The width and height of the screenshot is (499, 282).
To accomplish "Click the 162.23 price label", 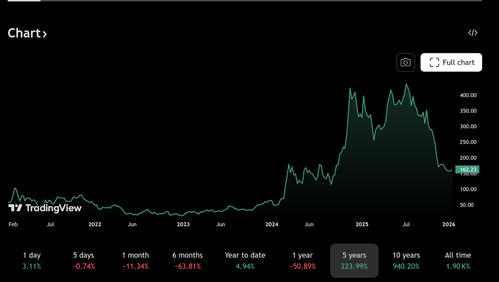I will [x=467, y=169].
